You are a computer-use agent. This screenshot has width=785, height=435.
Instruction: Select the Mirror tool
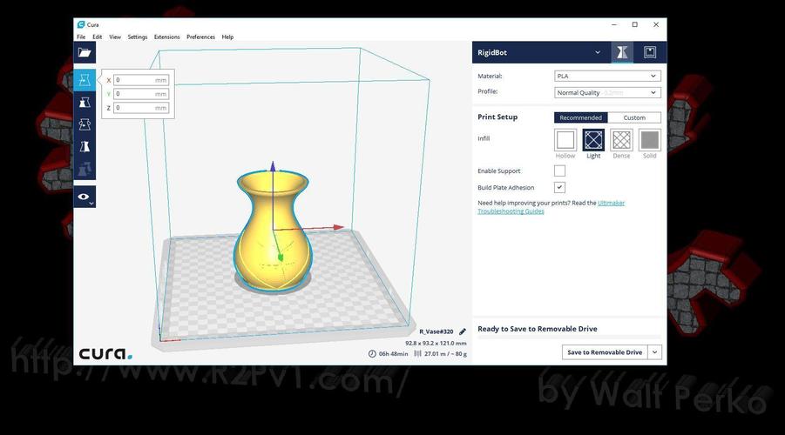[x=85, y=146]
